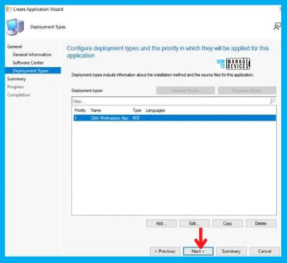Click the Increase Priority button
Image resolution: width=287 pixels, height=263 pixels.
[185, 91]
